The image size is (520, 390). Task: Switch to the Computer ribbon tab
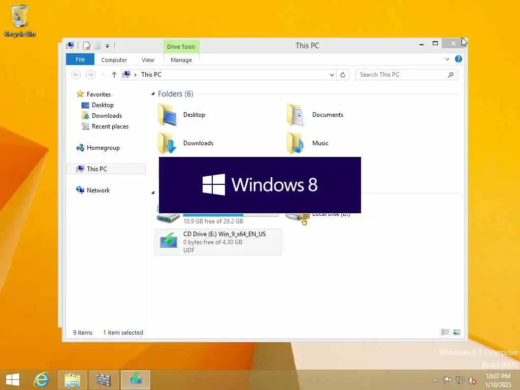(114, 60)
